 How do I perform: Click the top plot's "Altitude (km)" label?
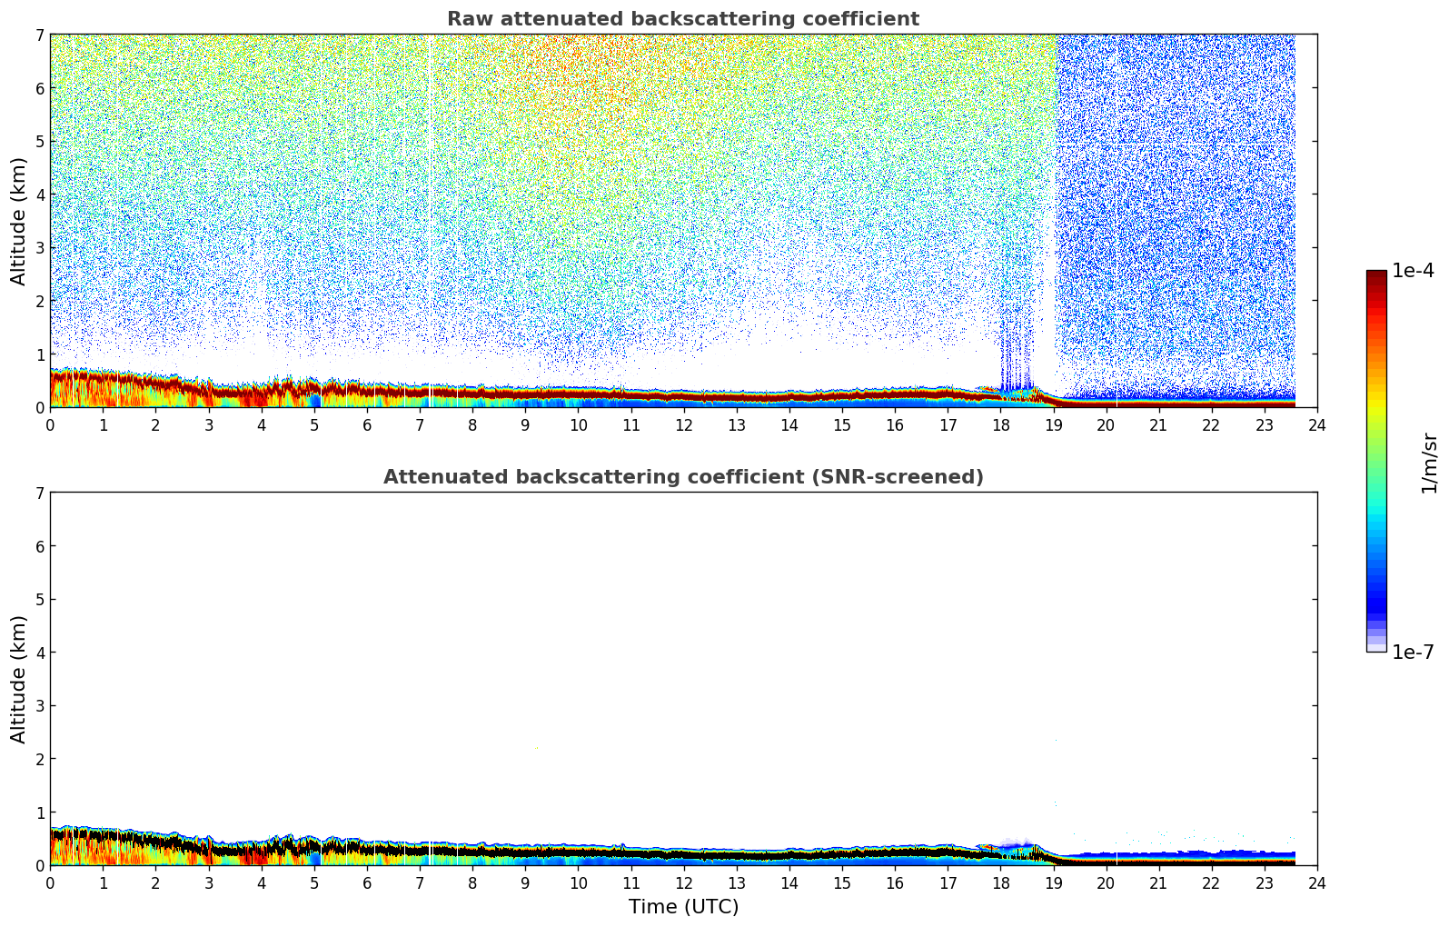coord(19,221)
